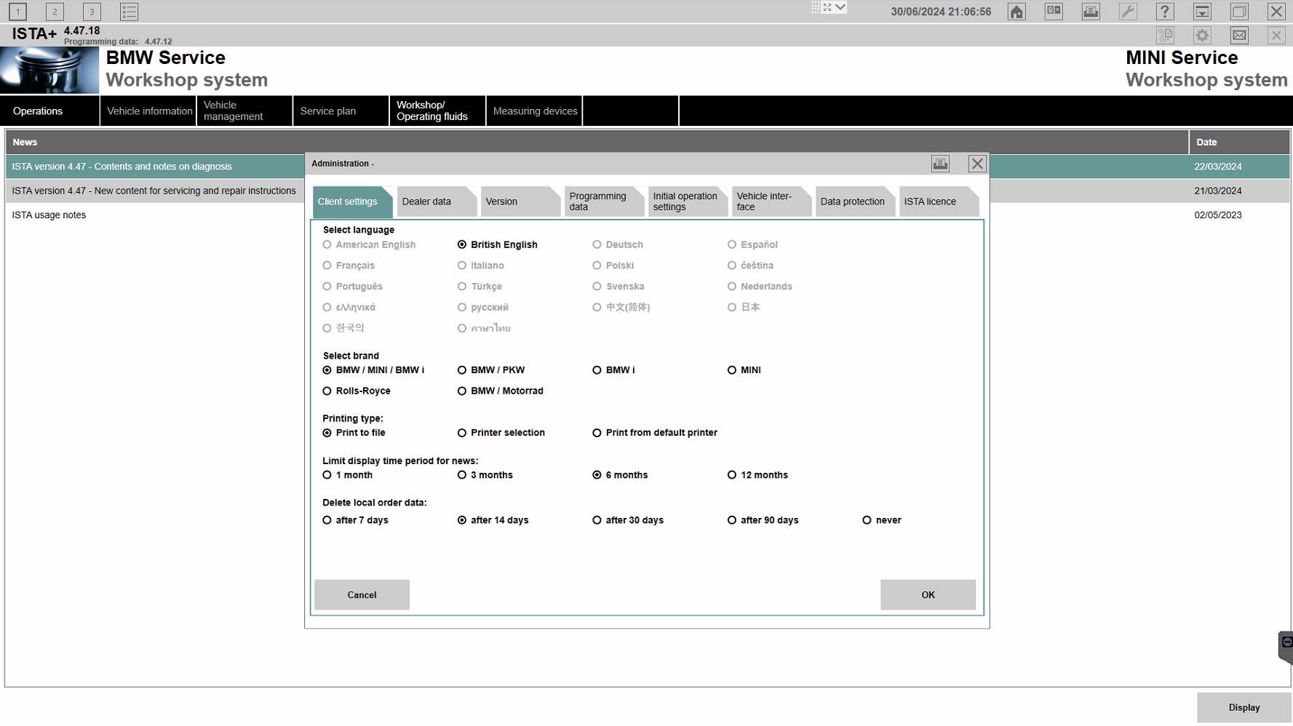Open Vehicle information menu
Screen dimensions: 1293x726
point(148,111)
